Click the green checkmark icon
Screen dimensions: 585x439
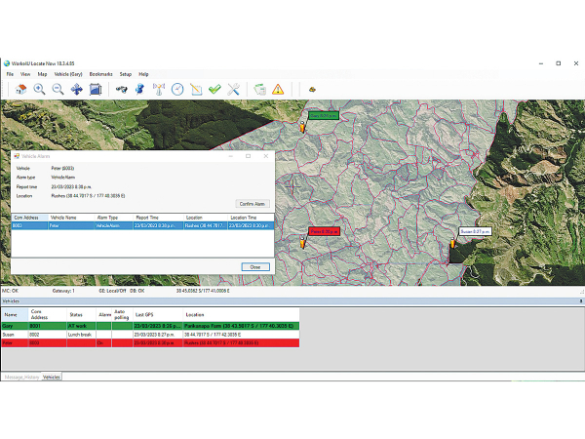(214, 89)
